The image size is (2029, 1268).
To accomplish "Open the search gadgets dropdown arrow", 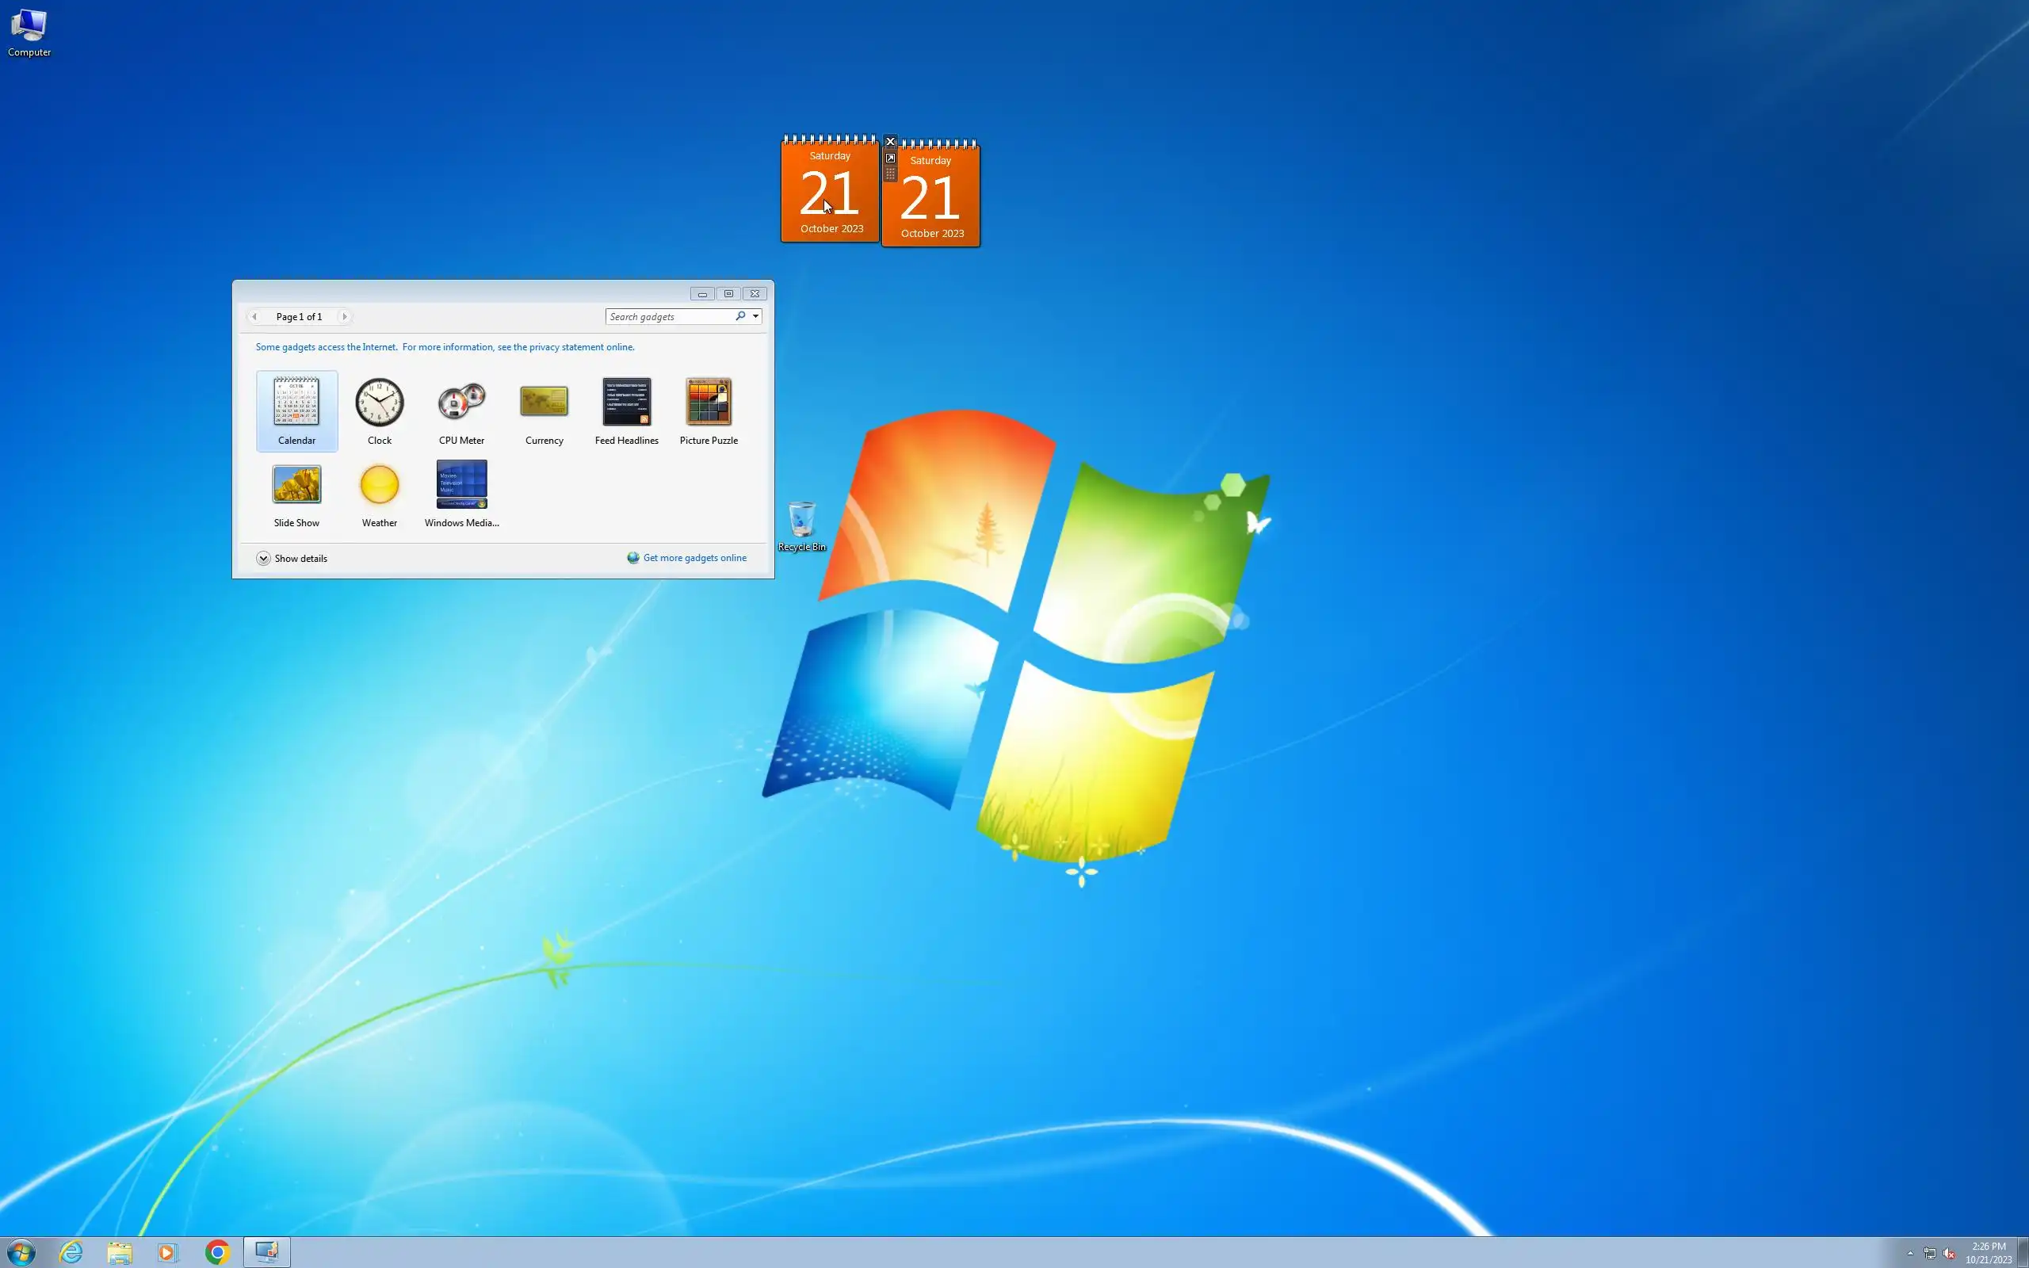I will pyautogui.click(x=755, y=316).
